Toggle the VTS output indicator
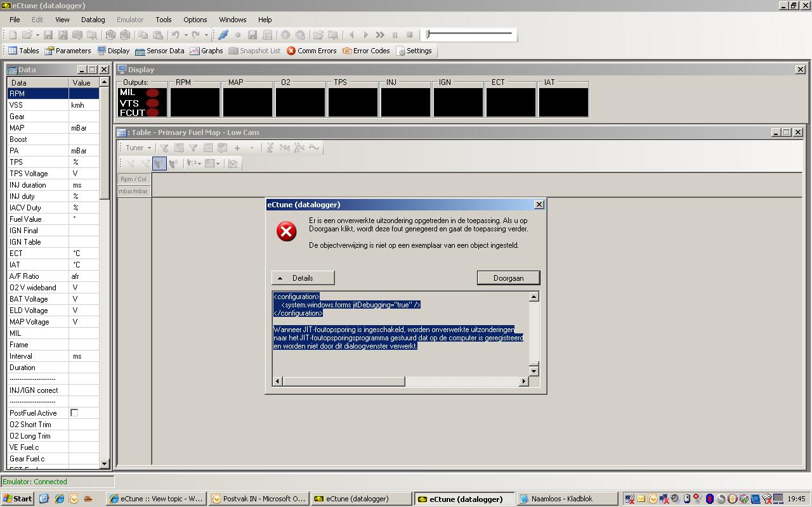This screenshot has height=507, width=812. pos(152,103)
